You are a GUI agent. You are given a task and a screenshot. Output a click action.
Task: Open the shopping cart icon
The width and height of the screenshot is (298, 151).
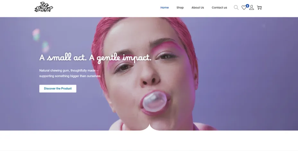pos(259,7)
